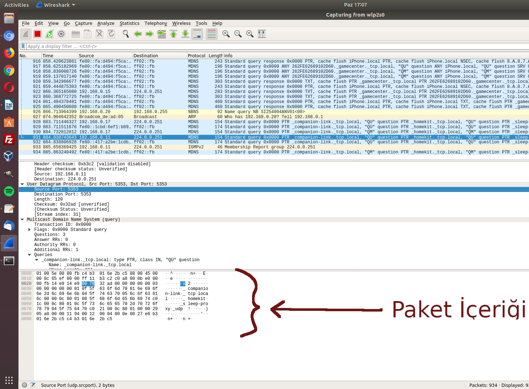Sort packets by the No. column

[x=30, y=55]
